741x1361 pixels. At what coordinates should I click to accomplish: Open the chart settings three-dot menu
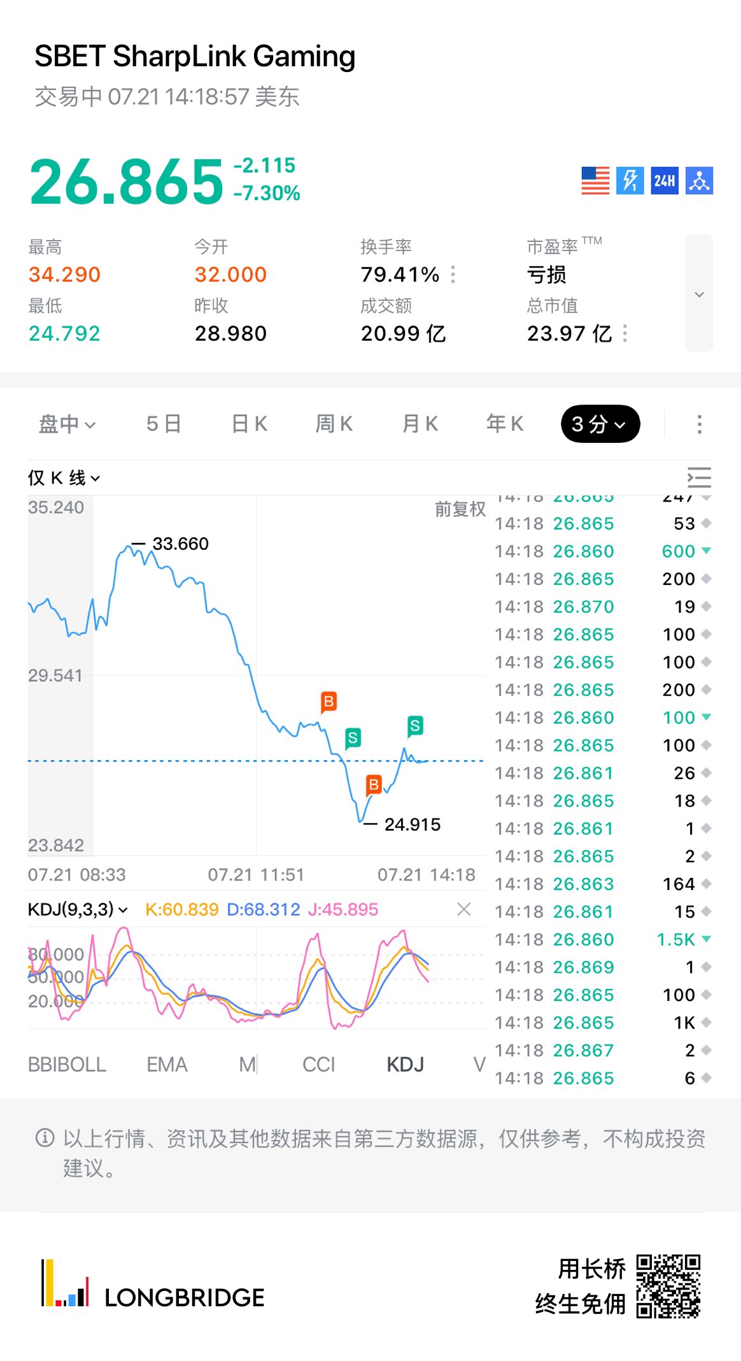(699, 424)
